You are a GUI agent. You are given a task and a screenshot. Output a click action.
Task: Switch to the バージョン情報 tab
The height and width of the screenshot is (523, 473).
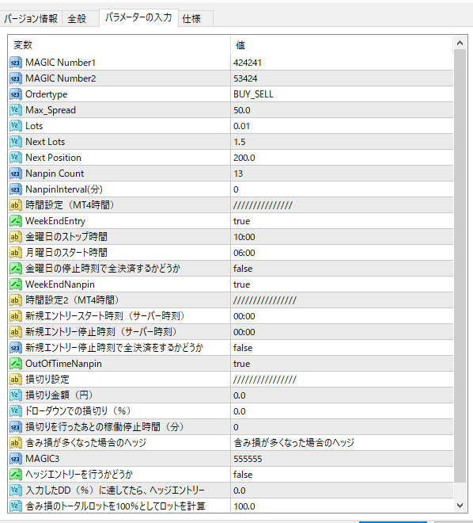pos(31,19)
